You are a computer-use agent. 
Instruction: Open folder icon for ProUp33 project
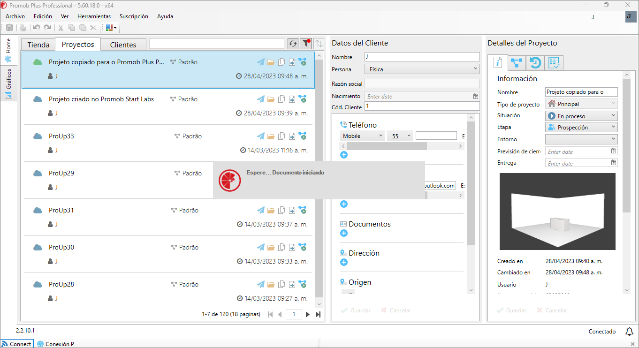[271, 136]
